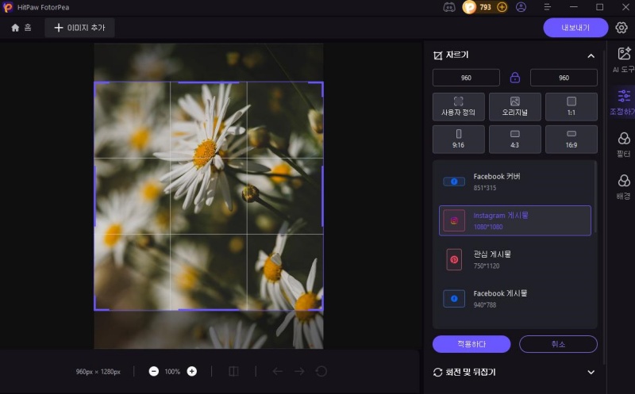This screenshot has height=394, width=635.
Task: Choose Pinterest 관심 게시물 750*1120 preset
Action: [514, 260]
